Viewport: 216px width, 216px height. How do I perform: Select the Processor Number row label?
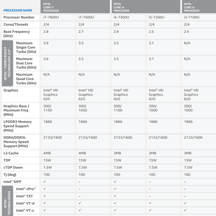[x=19, y=17]
